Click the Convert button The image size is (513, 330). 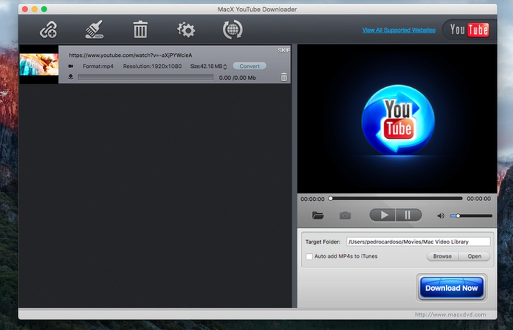tap(249, 66)
